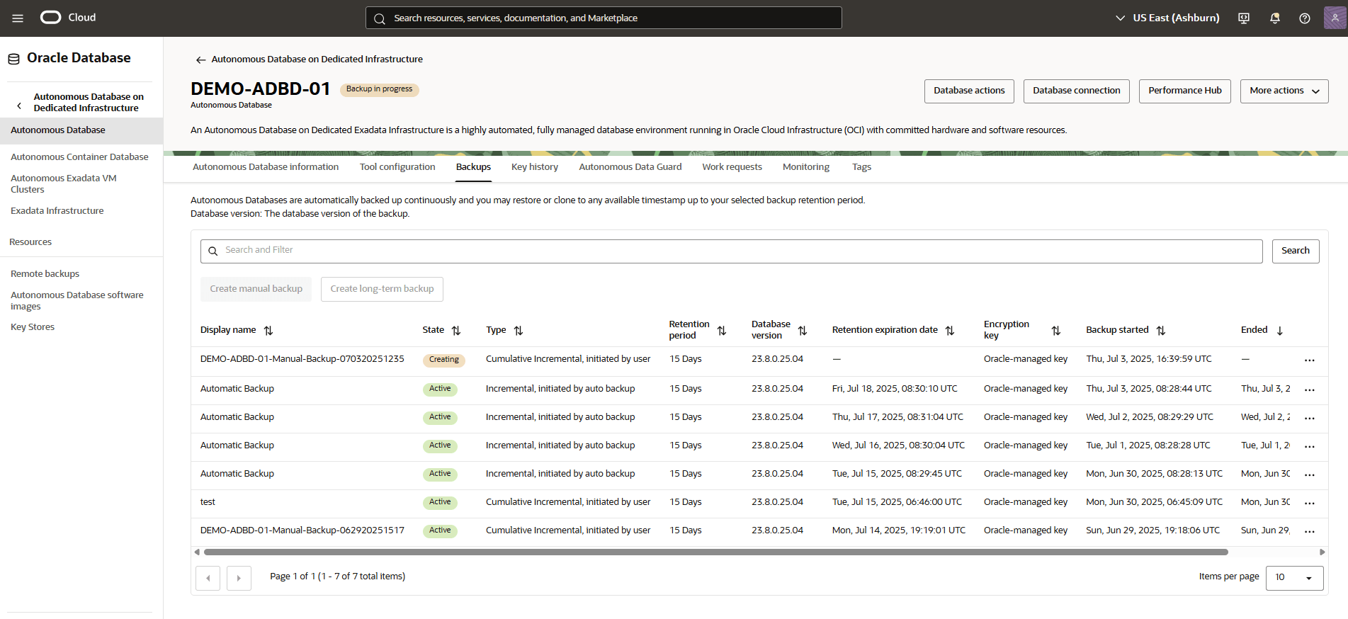The image size is (1348, 619).
Task: Open the Tags tab
Action: click(861, 167)
